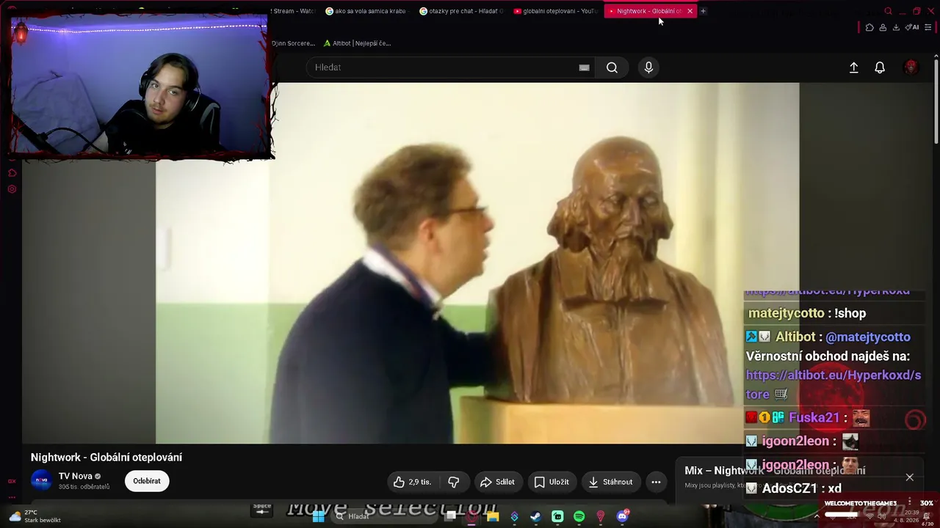
Task: Open the altibot.eu/Hyperkoxd/store chat link
Action: (x=834, y=384)
